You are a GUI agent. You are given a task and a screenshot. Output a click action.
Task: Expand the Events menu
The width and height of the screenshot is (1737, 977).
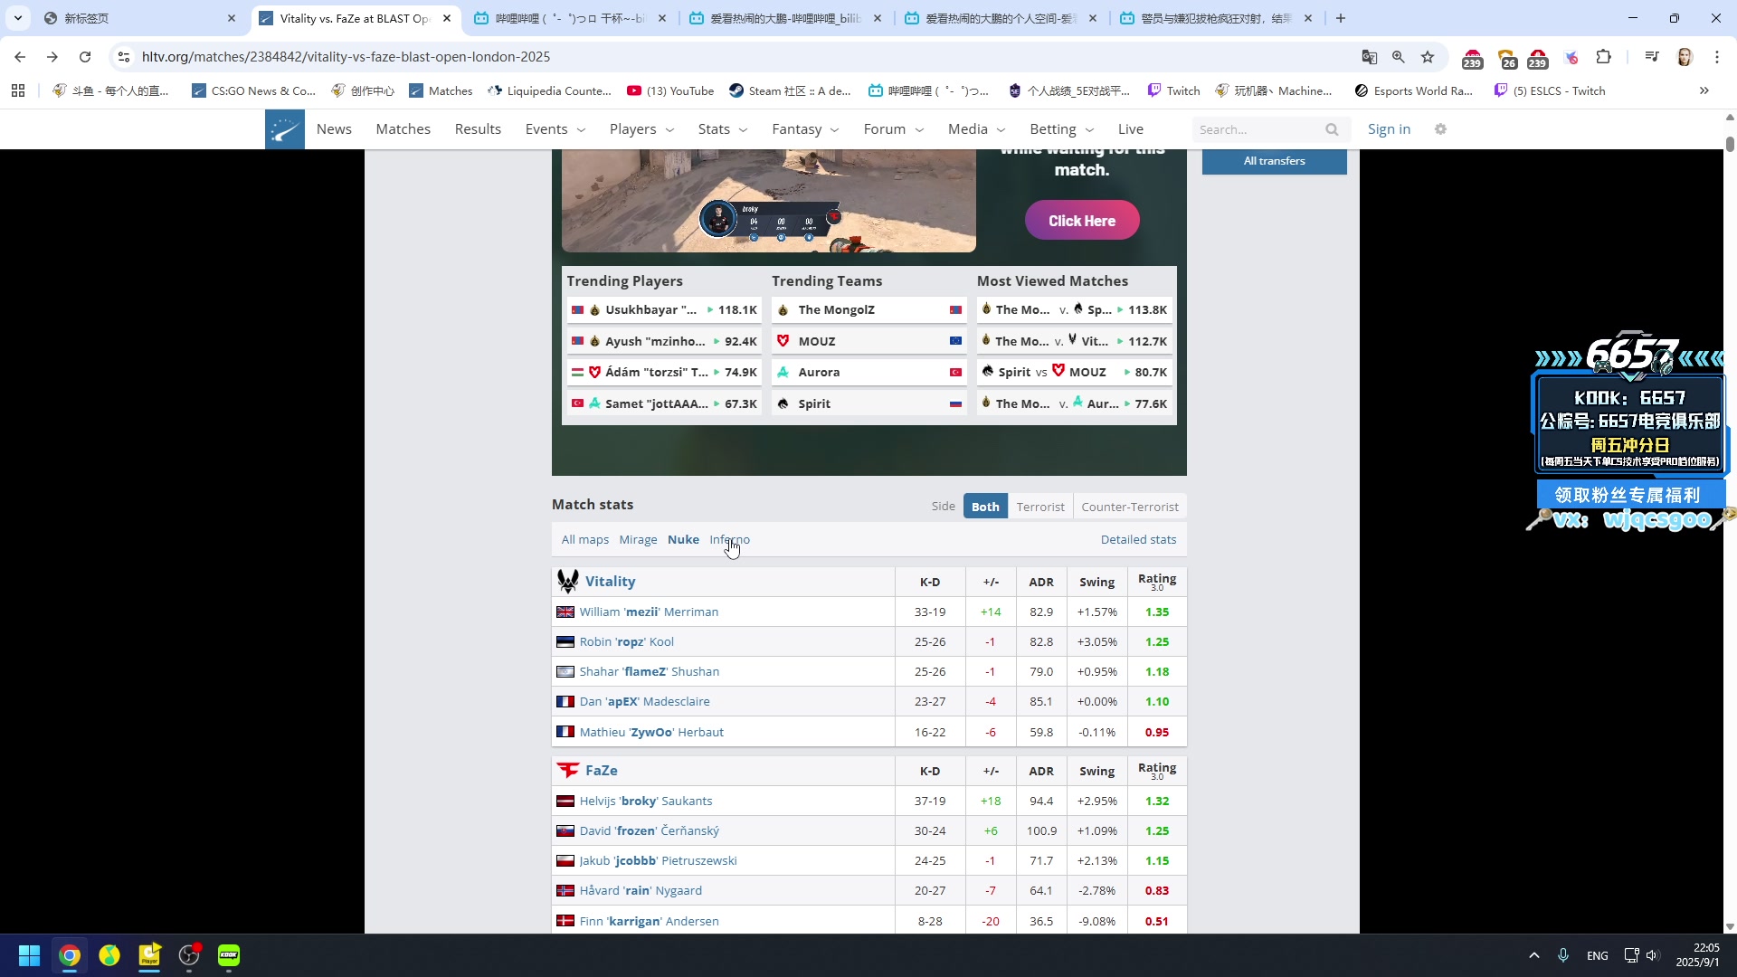point(555,129)
